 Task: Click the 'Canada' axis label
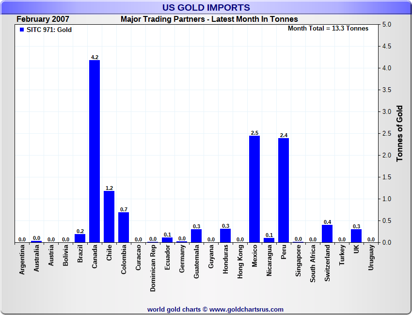(95, 256)
